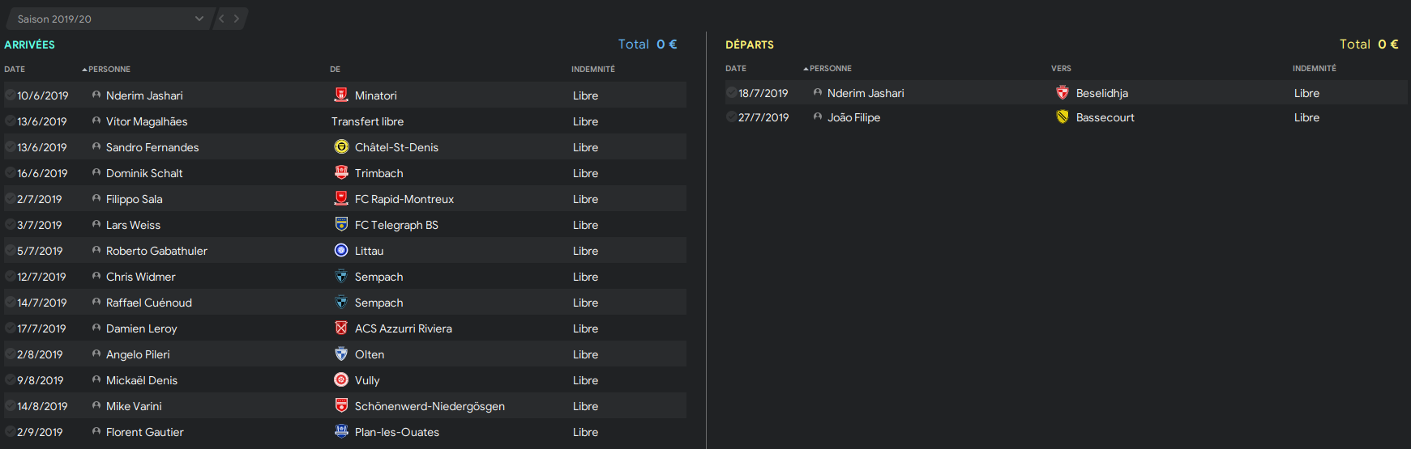Open the Plan-les-Ouates club link
This screenshot has height=449, width=1411.
click(x=397, y=432)
